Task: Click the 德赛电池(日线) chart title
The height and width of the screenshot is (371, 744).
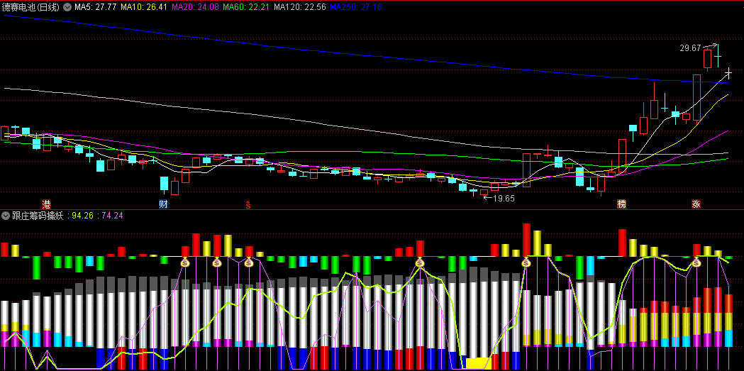Action: click(x=32, y=7)
